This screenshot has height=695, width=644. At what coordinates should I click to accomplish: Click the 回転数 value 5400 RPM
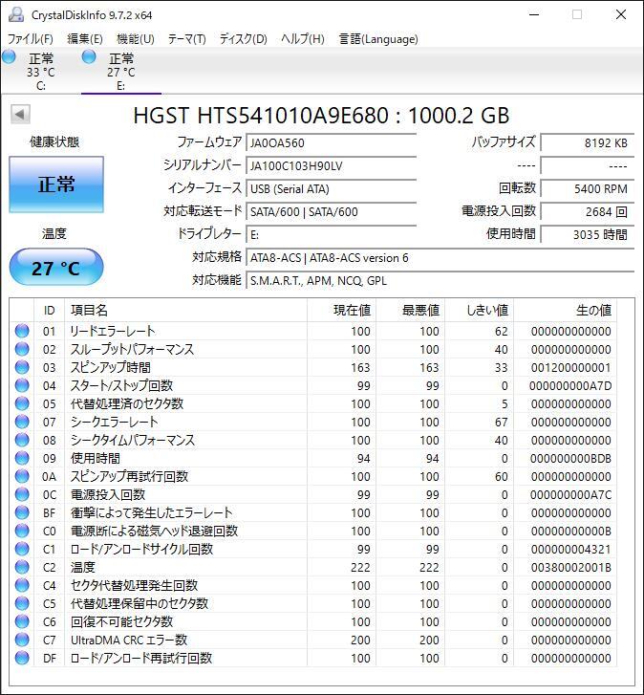coord(588,189)
